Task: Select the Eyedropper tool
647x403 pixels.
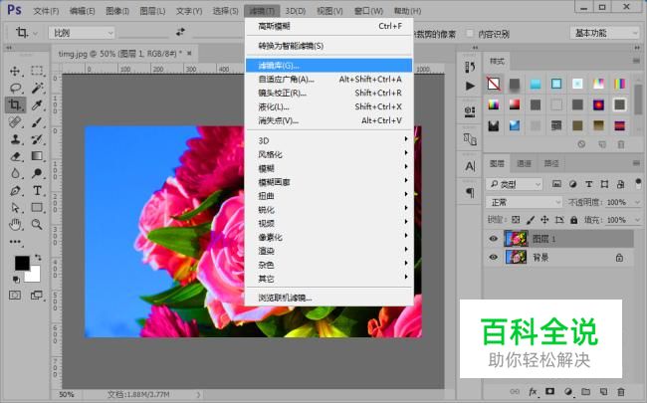Action: 37,104
